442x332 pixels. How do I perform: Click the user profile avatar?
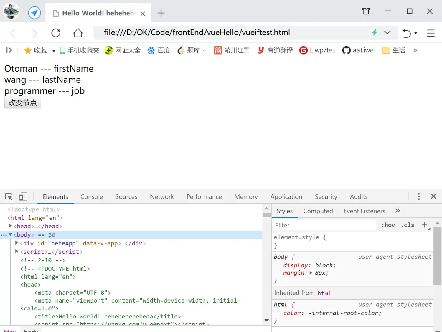coord(11,11)
